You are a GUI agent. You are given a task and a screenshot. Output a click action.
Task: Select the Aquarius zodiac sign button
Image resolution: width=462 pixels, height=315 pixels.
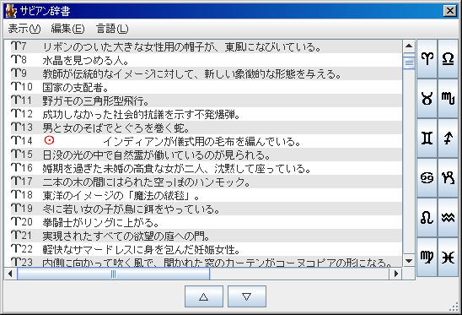(448, 218)
